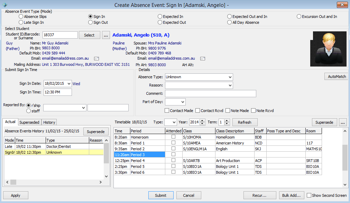The width and height of the screenshot is (350, 203).
Task: Click the Student ID/Barcode field
Action: click(60, 35)
